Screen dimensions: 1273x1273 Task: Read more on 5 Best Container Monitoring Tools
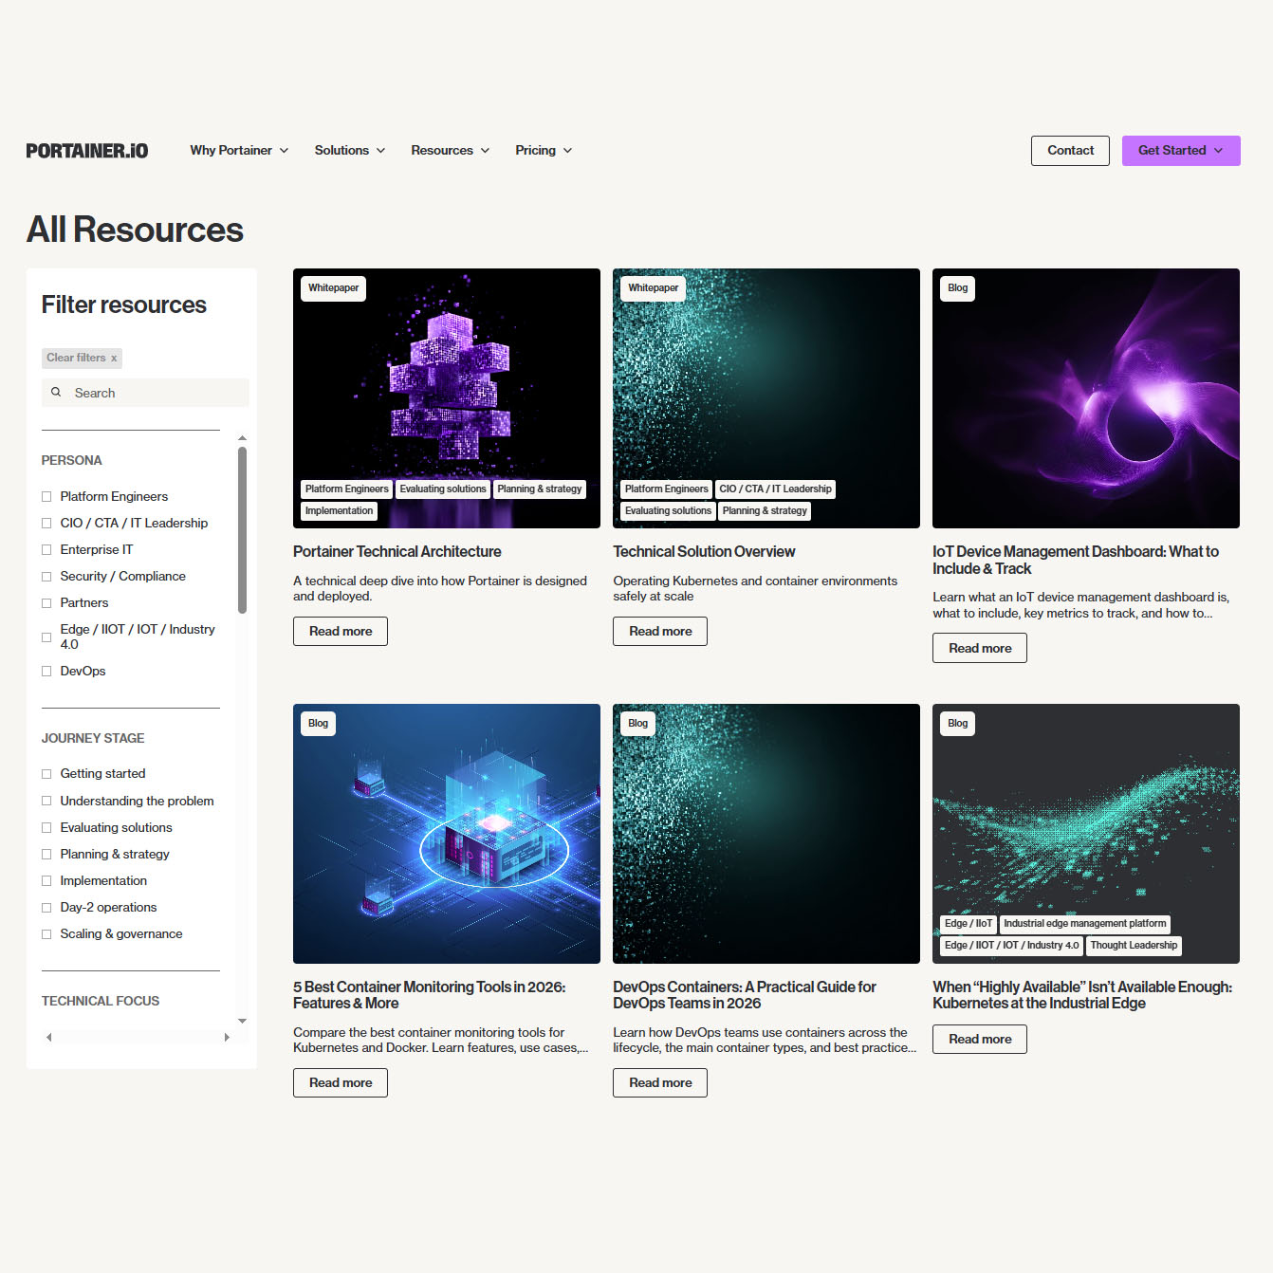[341, 1082]
